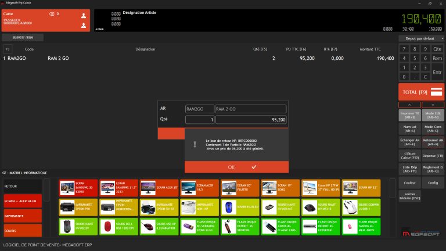Screen dimensions: 446x251
Task: Click keypad digit 7
Action: (x=404, y=49)
